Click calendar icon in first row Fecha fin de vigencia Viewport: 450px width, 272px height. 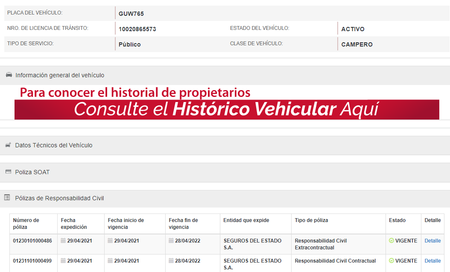pos(171,241)
